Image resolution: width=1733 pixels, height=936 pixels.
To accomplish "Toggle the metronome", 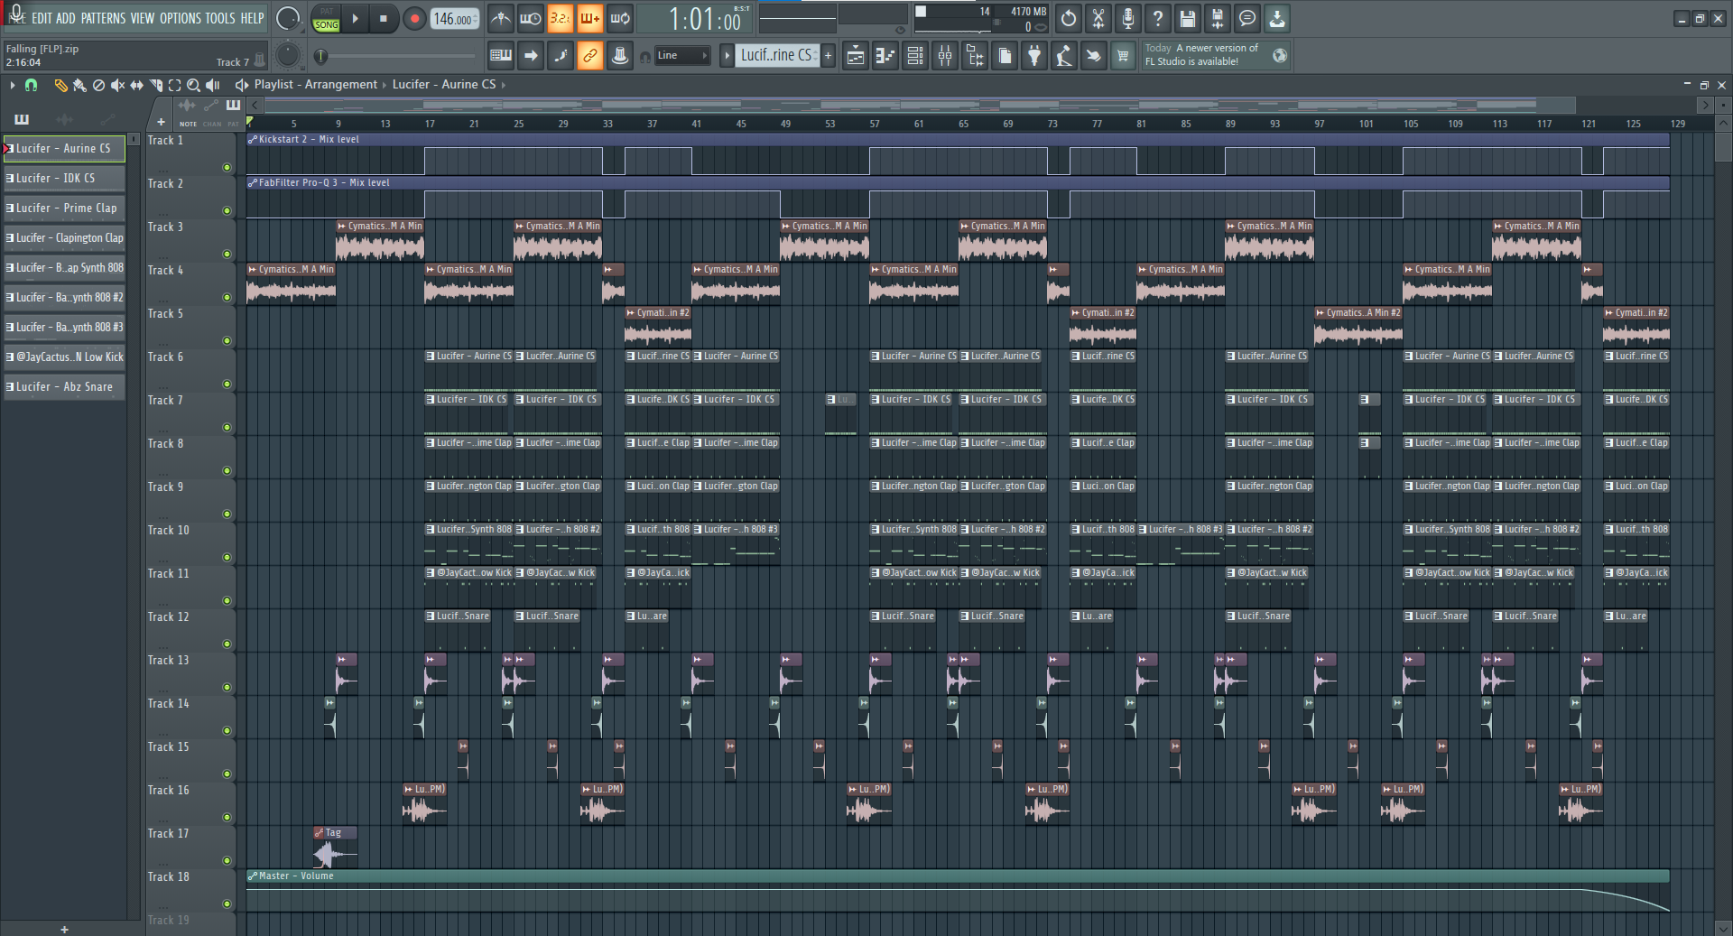I will point(500,18).
